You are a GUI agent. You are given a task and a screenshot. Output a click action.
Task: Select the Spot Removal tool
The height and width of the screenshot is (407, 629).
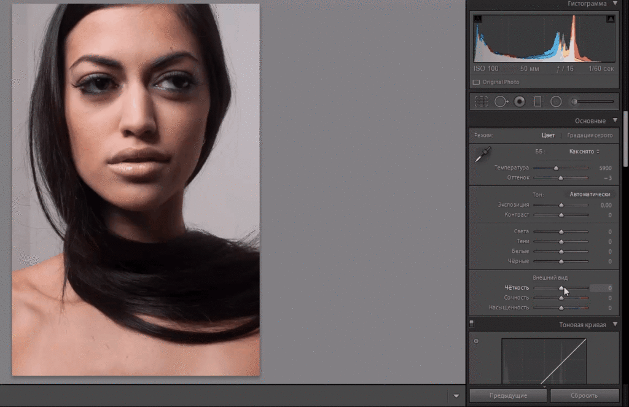501,102
